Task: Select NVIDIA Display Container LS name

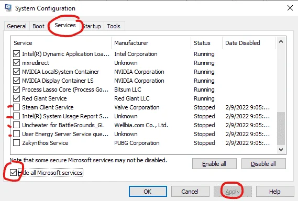Action: coord(58,81)
